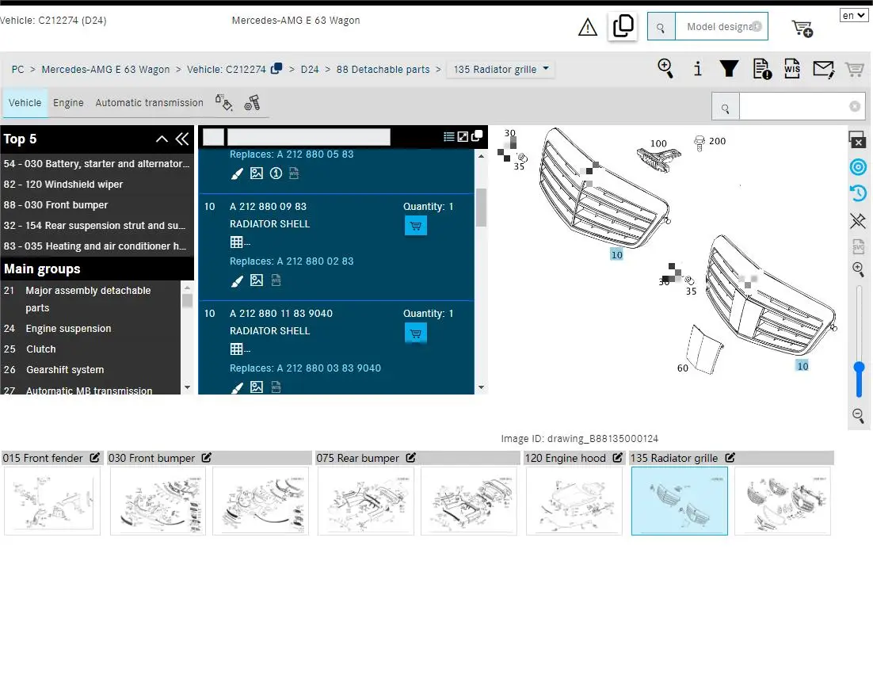Open the en language dropdown

[x=853, y=15]
